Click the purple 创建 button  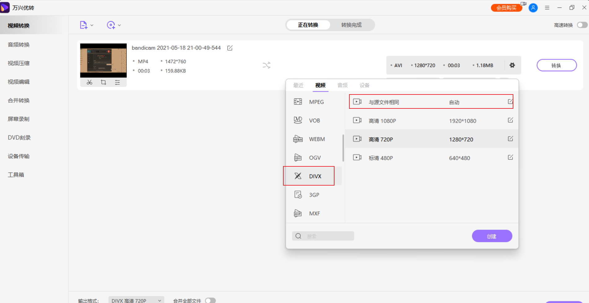click(492, 236)
